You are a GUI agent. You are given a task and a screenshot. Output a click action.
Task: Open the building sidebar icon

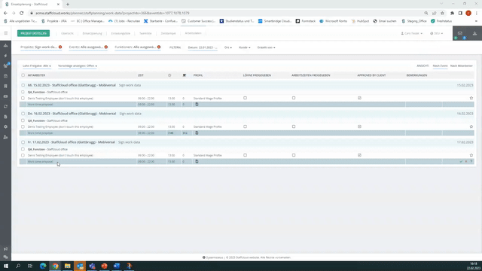pyautogui.click(x=5, y=86)
